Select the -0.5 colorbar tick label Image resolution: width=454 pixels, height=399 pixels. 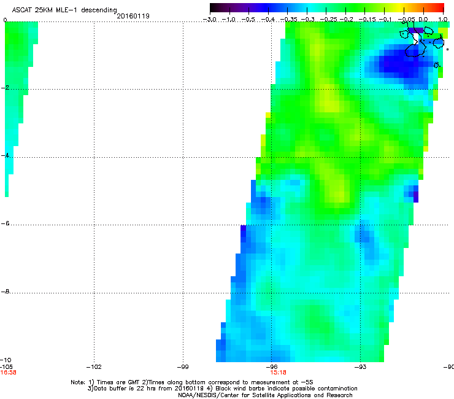pyautogui.click(x=248, y=20)
